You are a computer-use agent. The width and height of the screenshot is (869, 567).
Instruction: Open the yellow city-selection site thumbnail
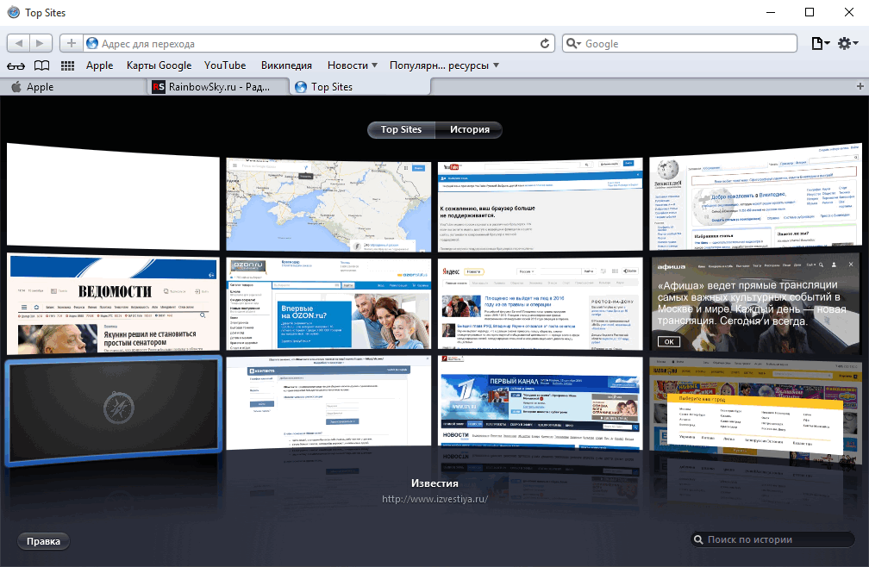756,410
